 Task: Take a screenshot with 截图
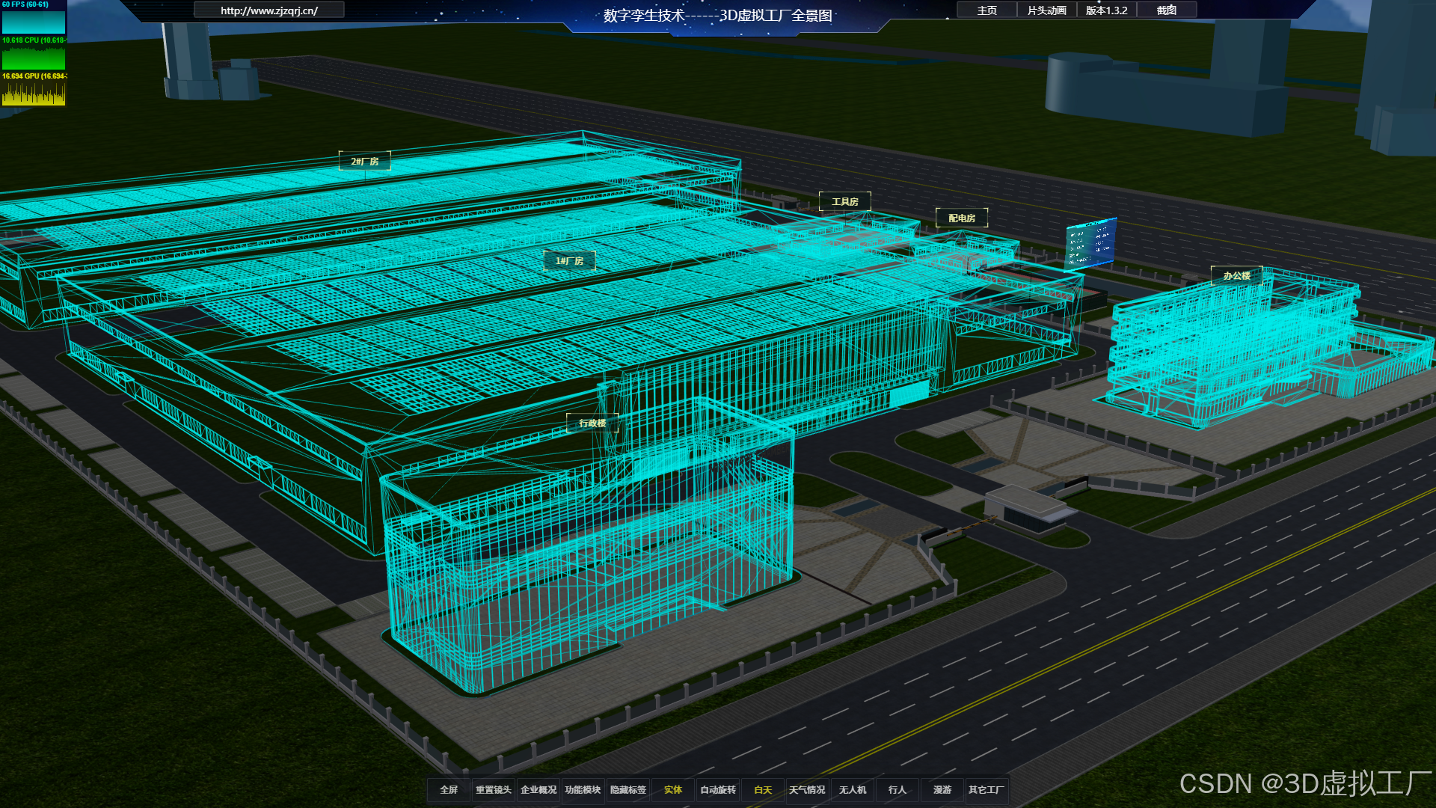[x=1166, y=10]
